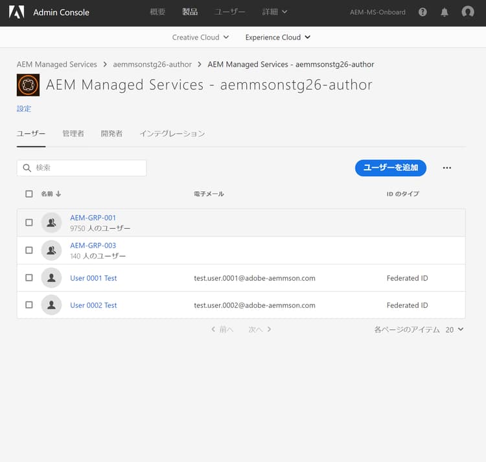The width and height of the screenshot is (486, 462).
Task: Click test.user.0001@adobe-aemmson.com email
Action: [x=255, y=278]
